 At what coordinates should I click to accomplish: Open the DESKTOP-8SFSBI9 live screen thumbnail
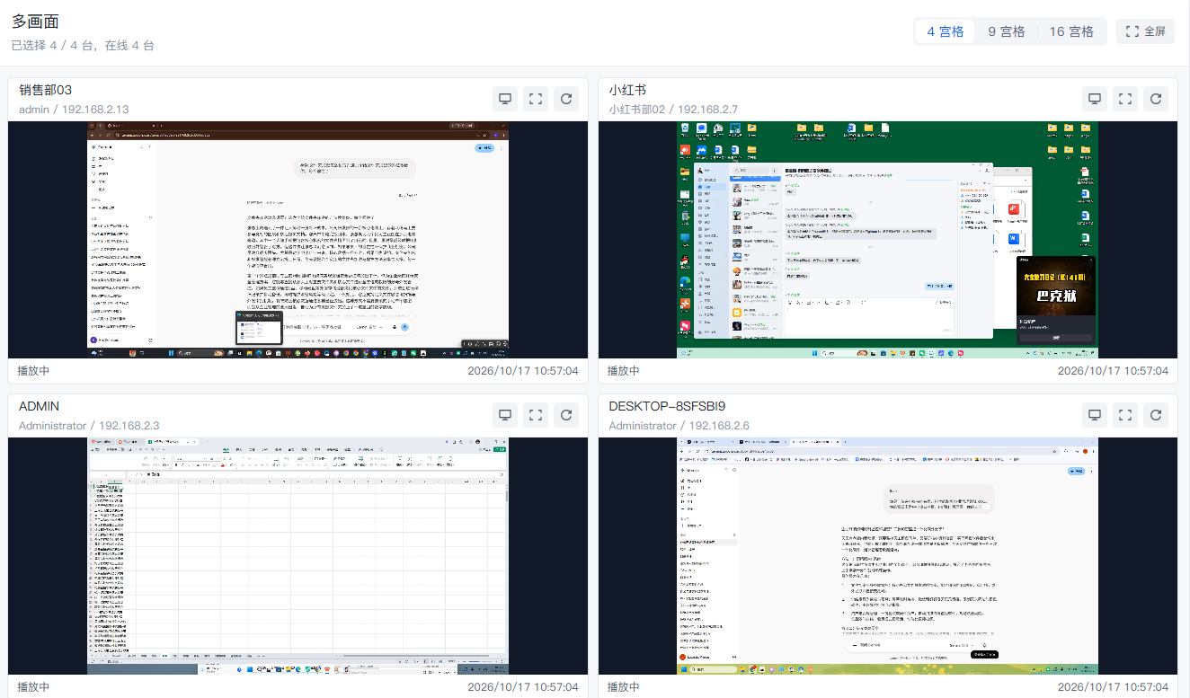pos(888,556)
